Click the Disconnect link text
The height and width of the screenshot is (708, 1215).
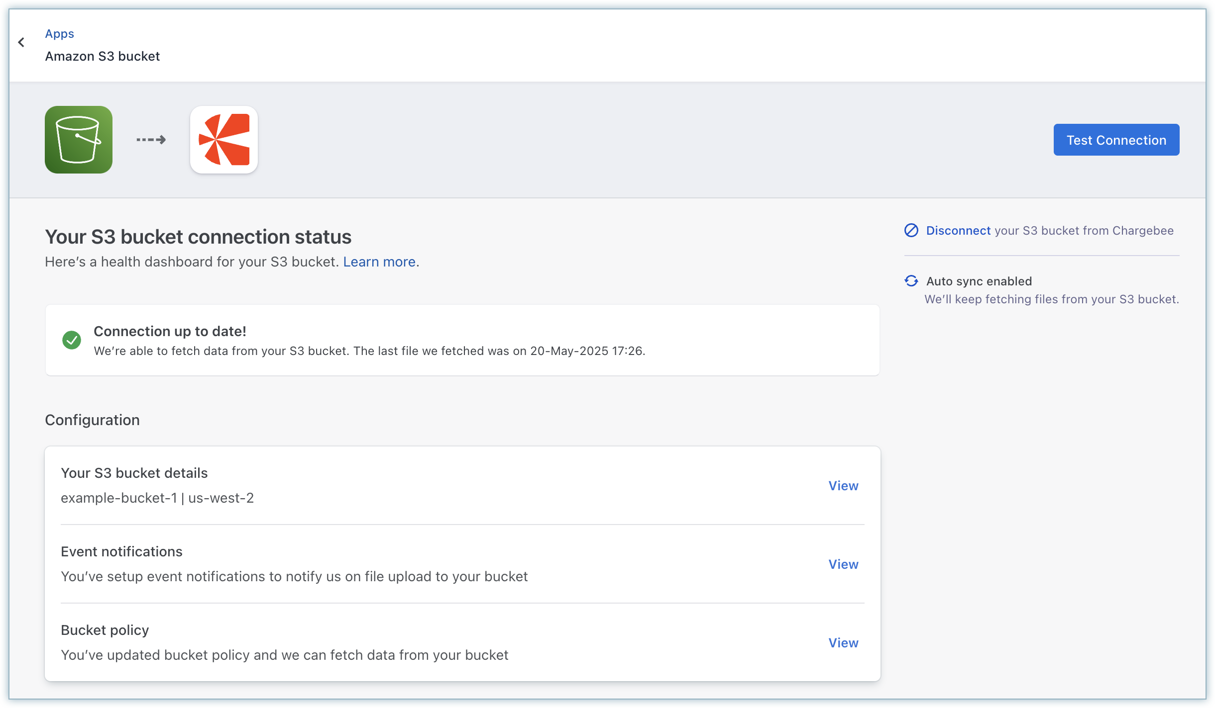[x=958, y=231]
